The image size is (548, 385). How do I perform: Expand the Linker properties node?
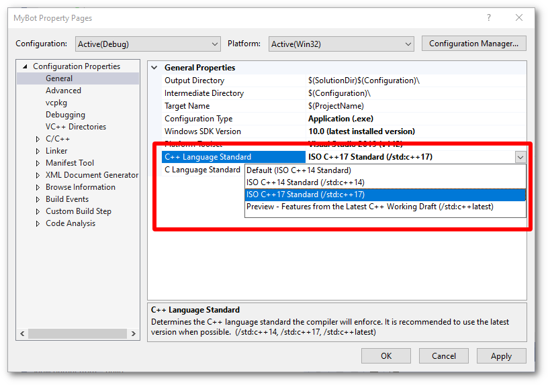point(38,151)
